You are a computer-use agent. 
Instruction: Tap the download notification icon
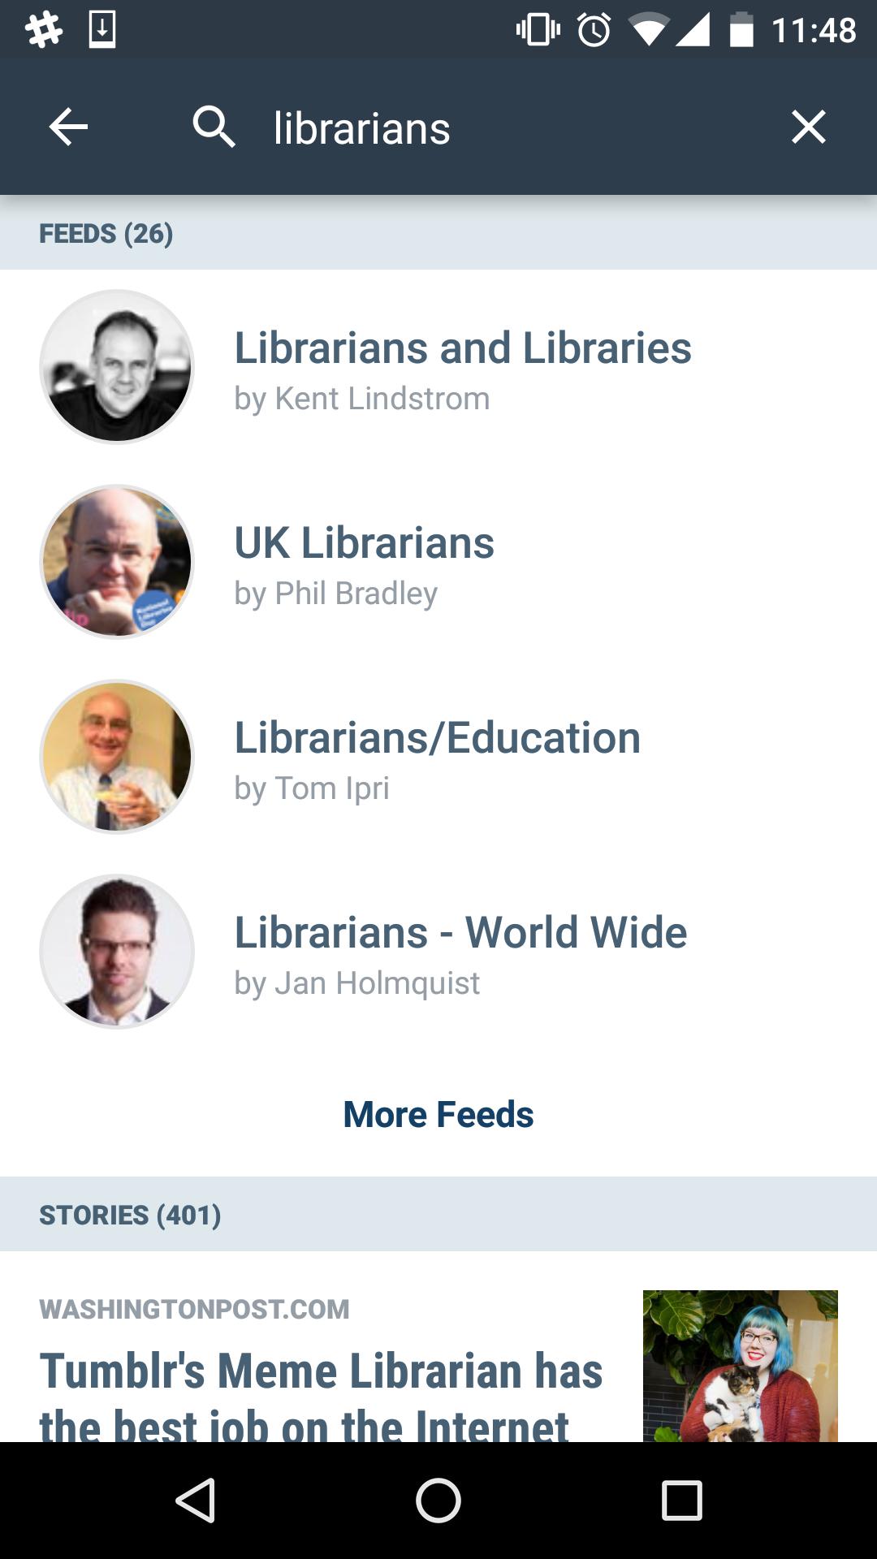[102, 30]
